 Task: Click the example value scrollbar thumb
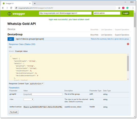tap(128, 63)
